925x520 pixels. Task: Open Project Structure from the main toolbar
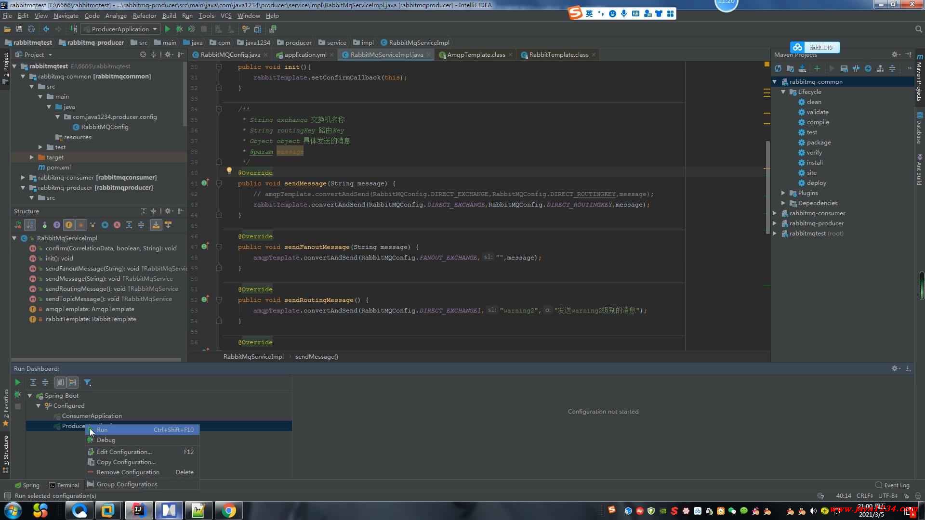coord(258,29)
